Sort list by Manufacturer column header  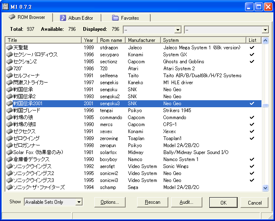[143, 40]
